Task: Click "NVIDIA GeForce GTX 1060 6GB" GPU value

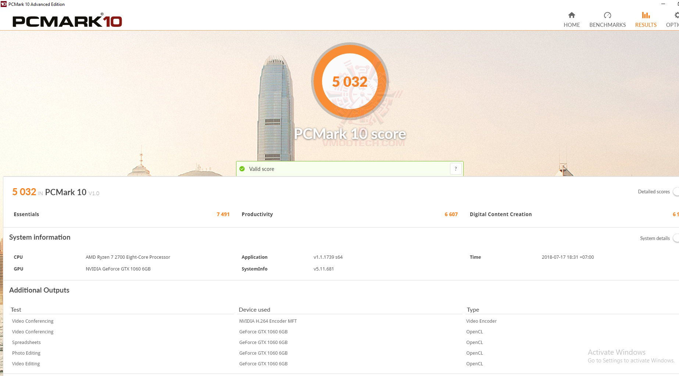Action: point(118,269)
